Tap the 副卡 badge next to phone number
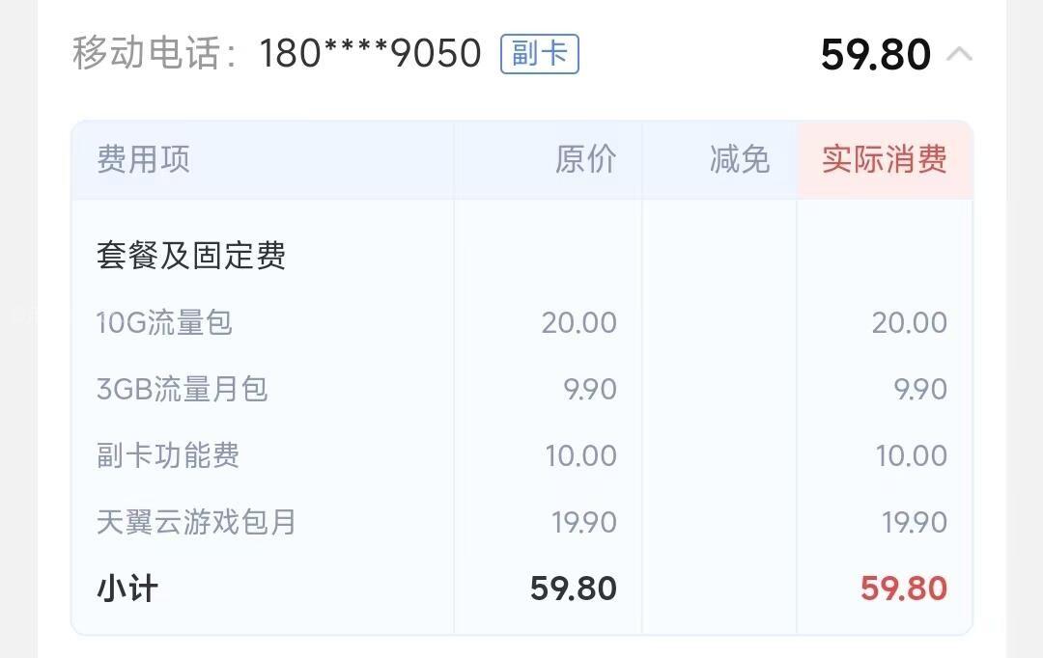This screenshot has height=658, width=1043. tap(539, 53)
